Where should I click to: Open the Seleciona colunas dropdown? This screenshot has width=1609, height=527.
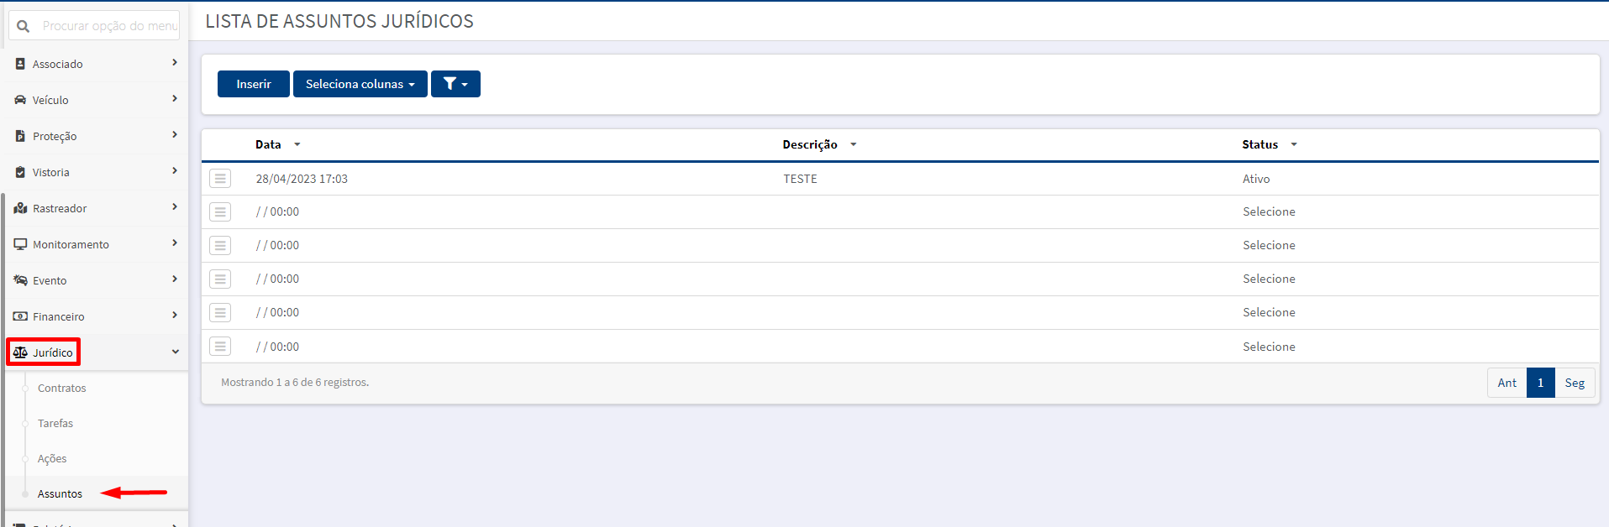pyautogui.click(x=360, y=84)
